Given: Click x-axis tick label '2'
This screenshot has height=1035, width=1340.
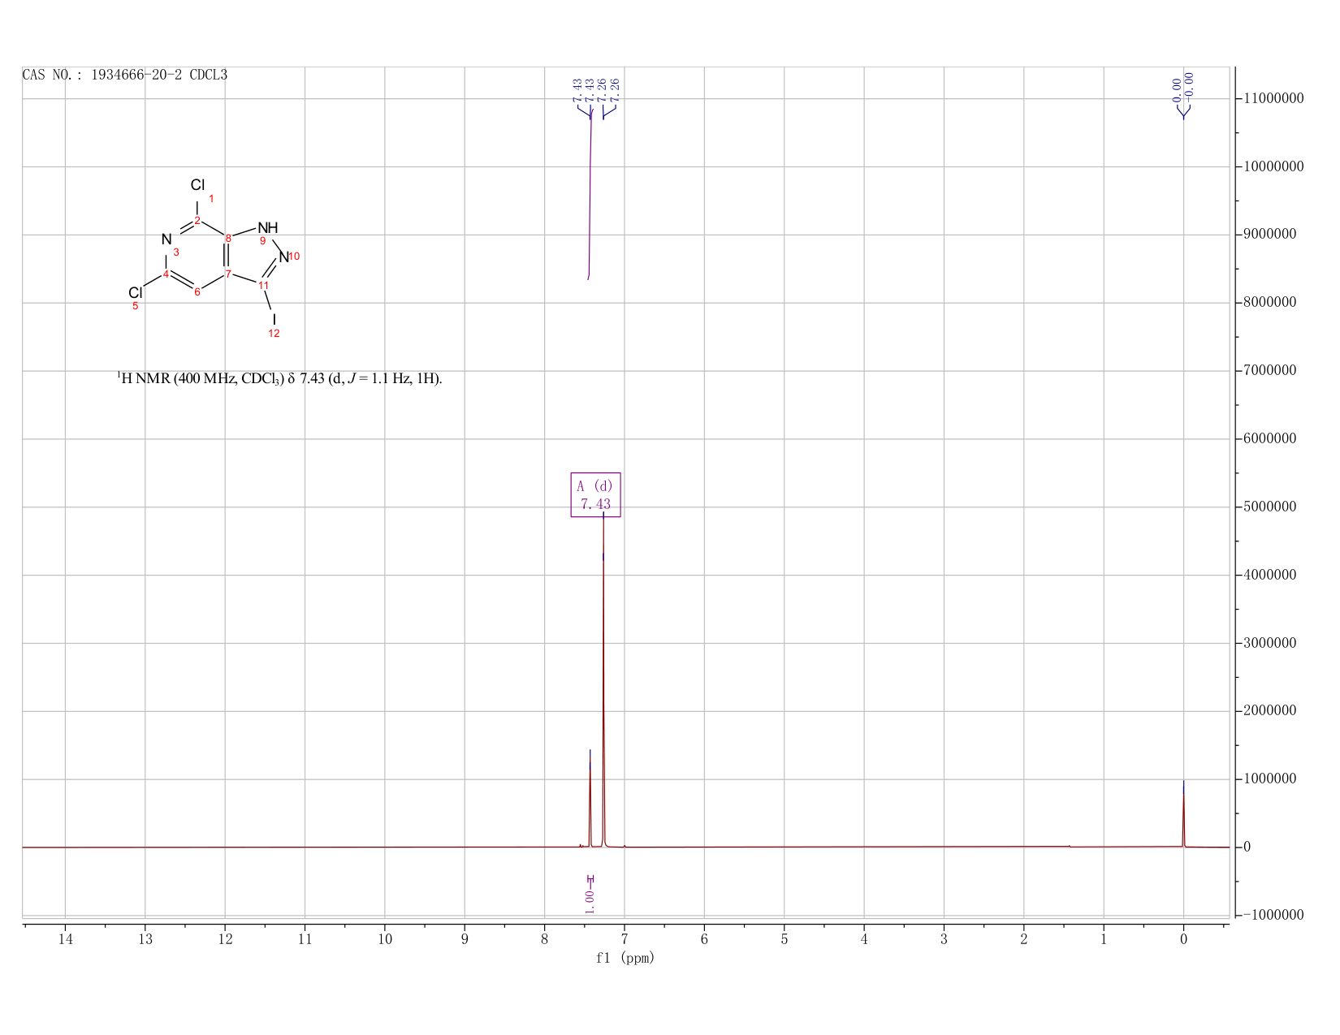Looking at the screenshot, I should click(1024, 939).
